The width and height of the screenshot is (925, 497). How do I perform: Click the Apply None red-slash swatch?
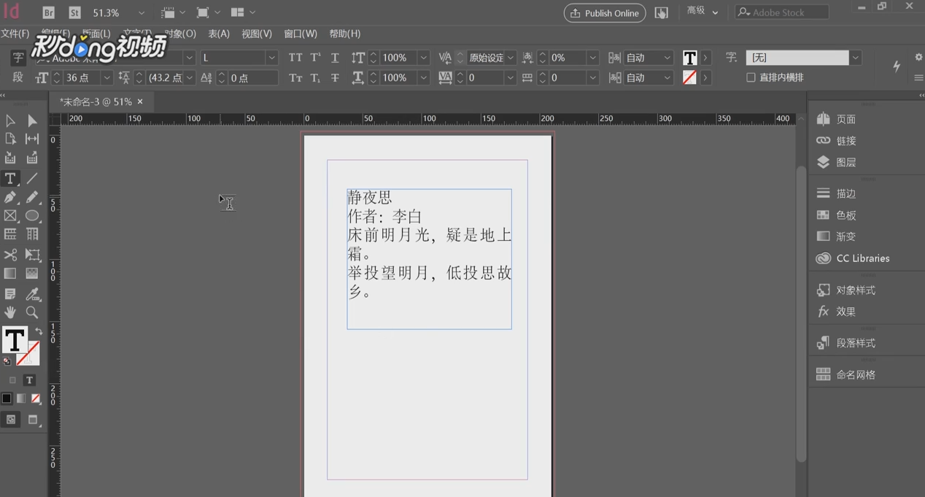36,398
